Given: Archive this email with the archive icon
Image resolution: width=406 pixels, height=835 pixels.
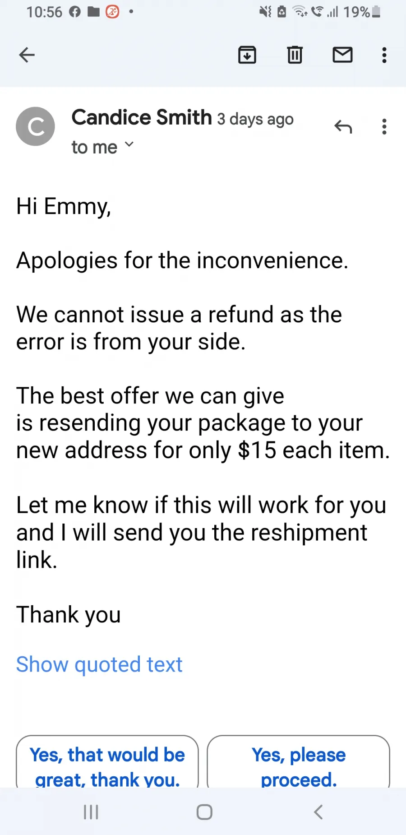Looking at the screenshot, I should (x=247, y=55).
